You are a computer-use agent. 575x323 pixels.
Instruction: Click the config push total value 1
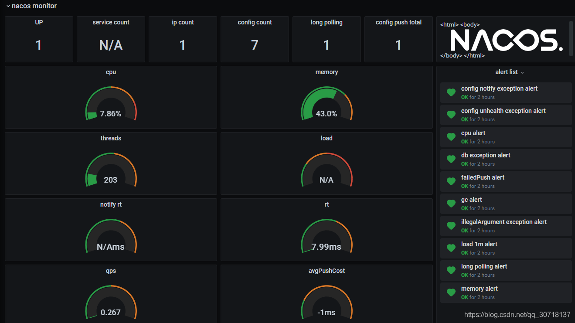[398, 45]
